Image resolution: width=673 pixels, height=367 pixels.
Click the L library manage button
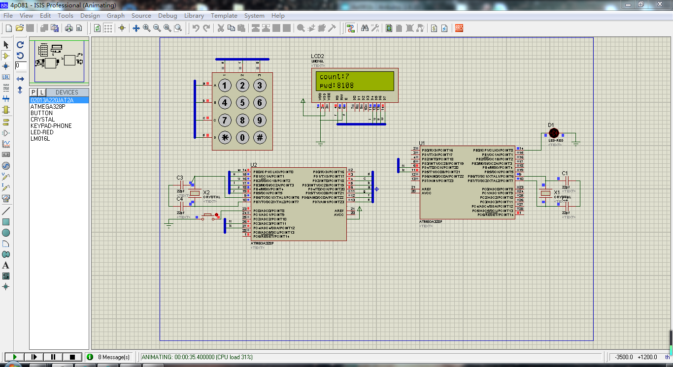[41, 92]
